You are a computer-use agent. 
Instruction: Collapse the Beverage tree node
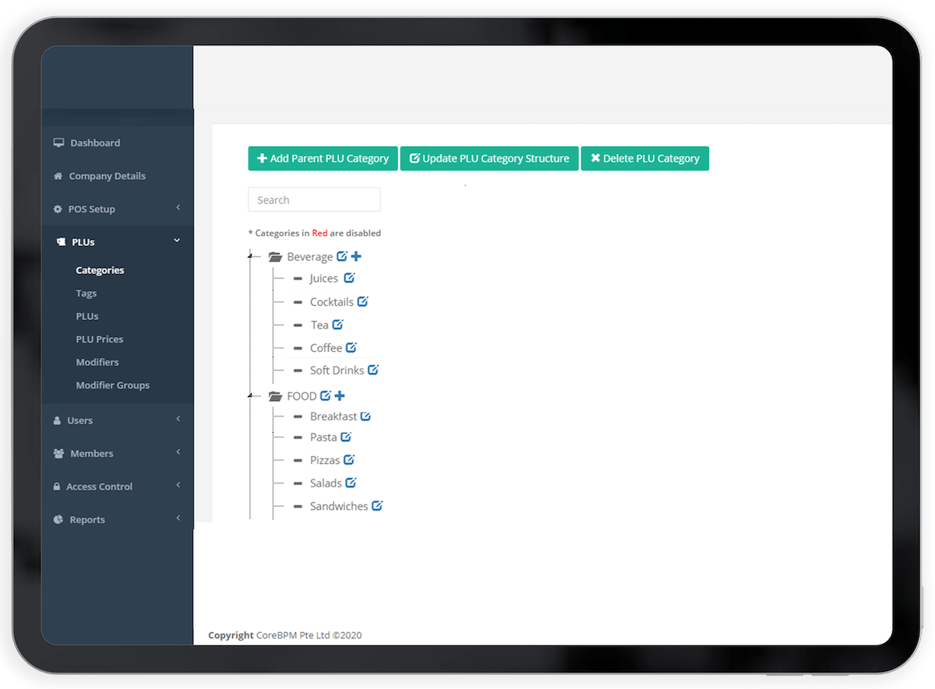click(249, 255)
